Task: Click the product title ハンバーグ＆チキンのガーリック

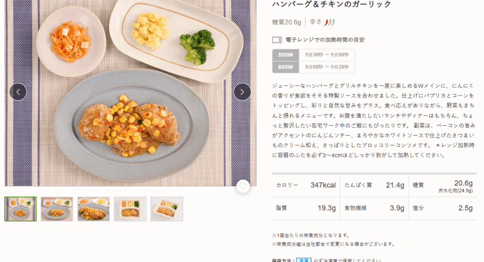Action: pos(331,4)
